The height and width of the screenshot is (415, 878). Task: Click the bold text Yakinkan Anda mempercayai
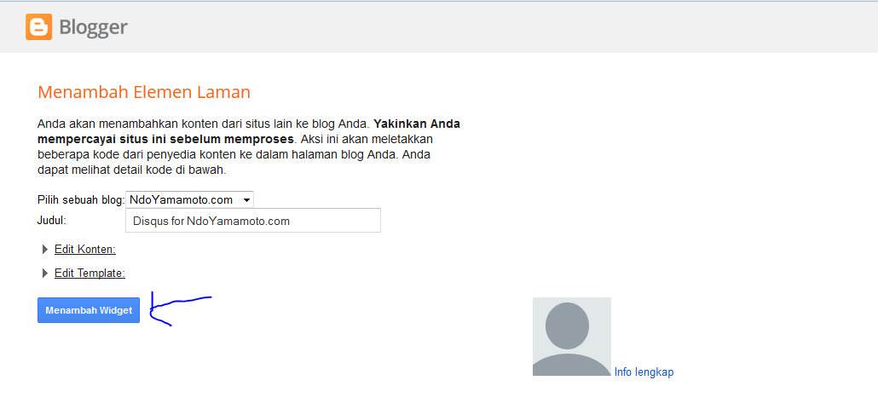pyautogui.click(x=249, y=131)
